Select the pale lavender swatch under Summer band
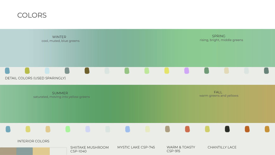This screenshot has width=275, height=155. [88, 129]
